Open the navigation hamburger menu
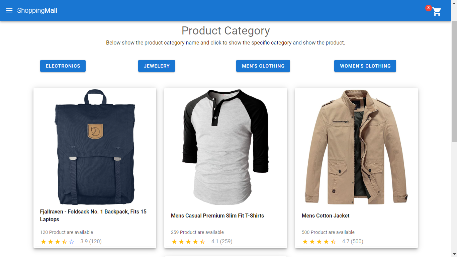 (x=9, y=10)
